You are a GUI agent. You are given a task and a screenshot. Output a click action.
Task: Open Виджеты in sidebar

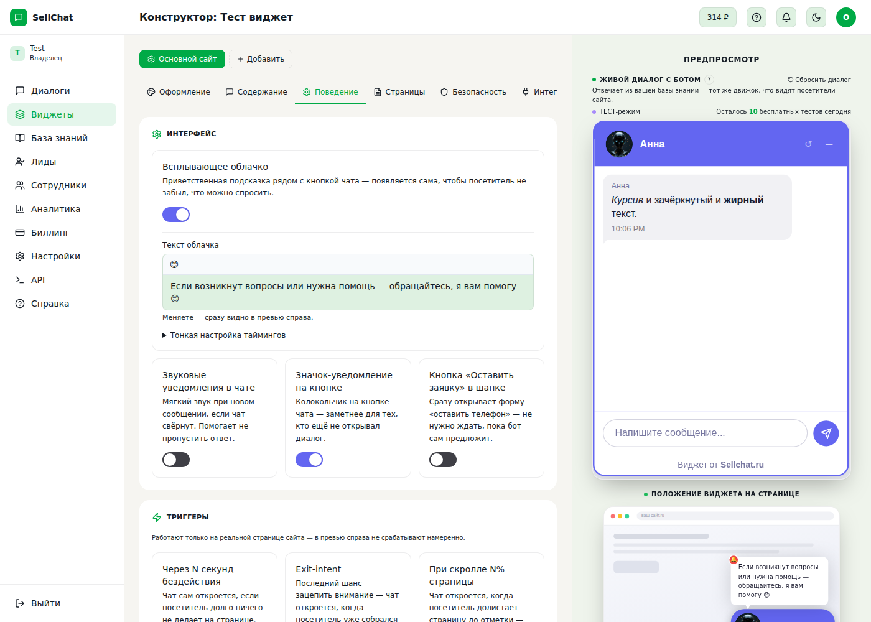(62, 114)
